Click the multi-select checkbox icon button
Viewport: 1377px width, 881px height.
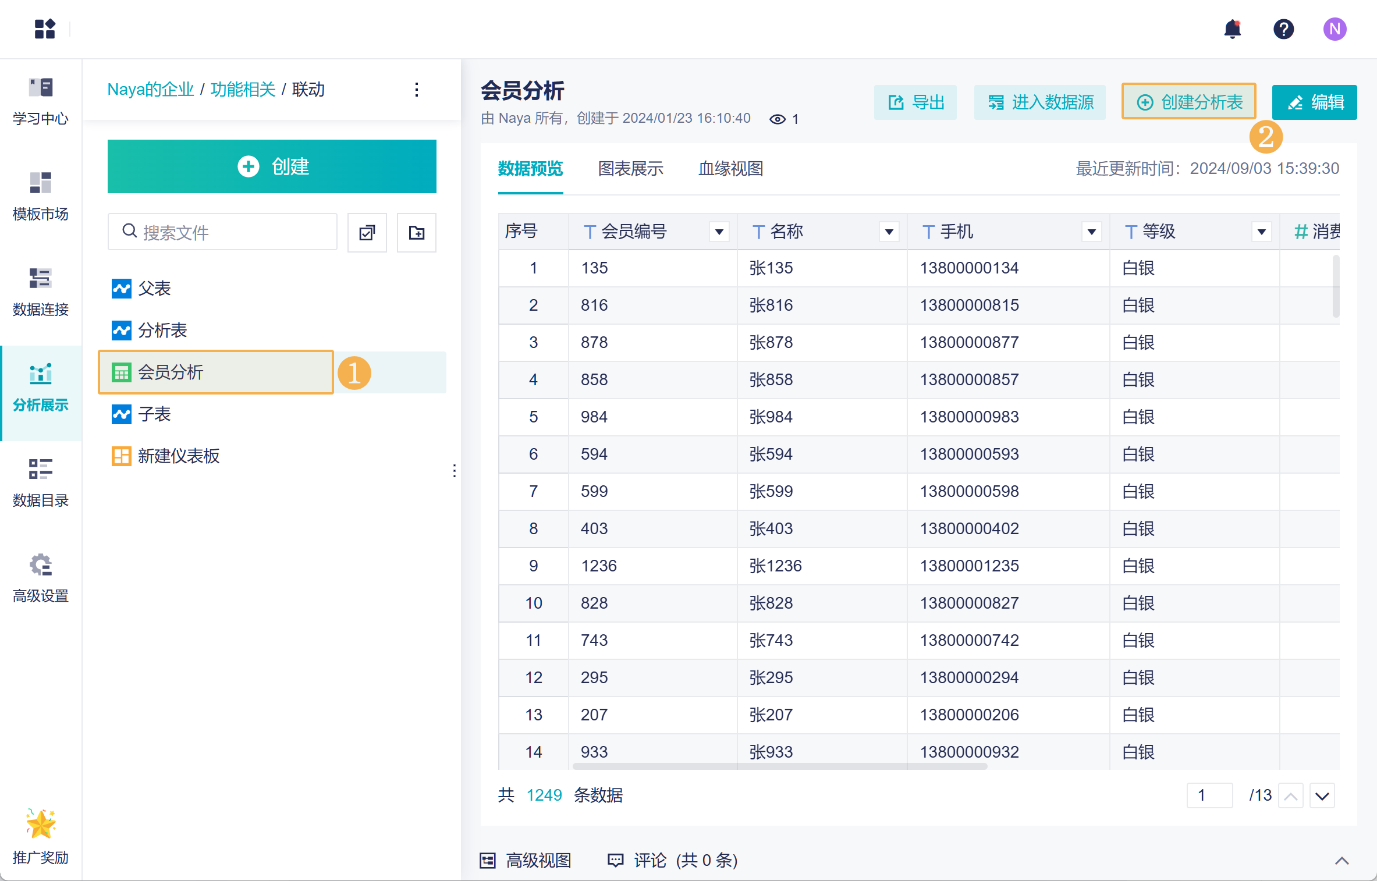pyautogui.click(x=367, y=233)
